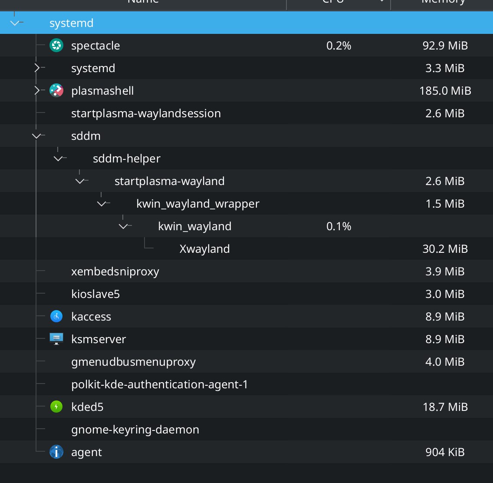This screenshot has width=493, height=483.
Task: Select the kioslave5 process
Action: (x=246, y=294)
